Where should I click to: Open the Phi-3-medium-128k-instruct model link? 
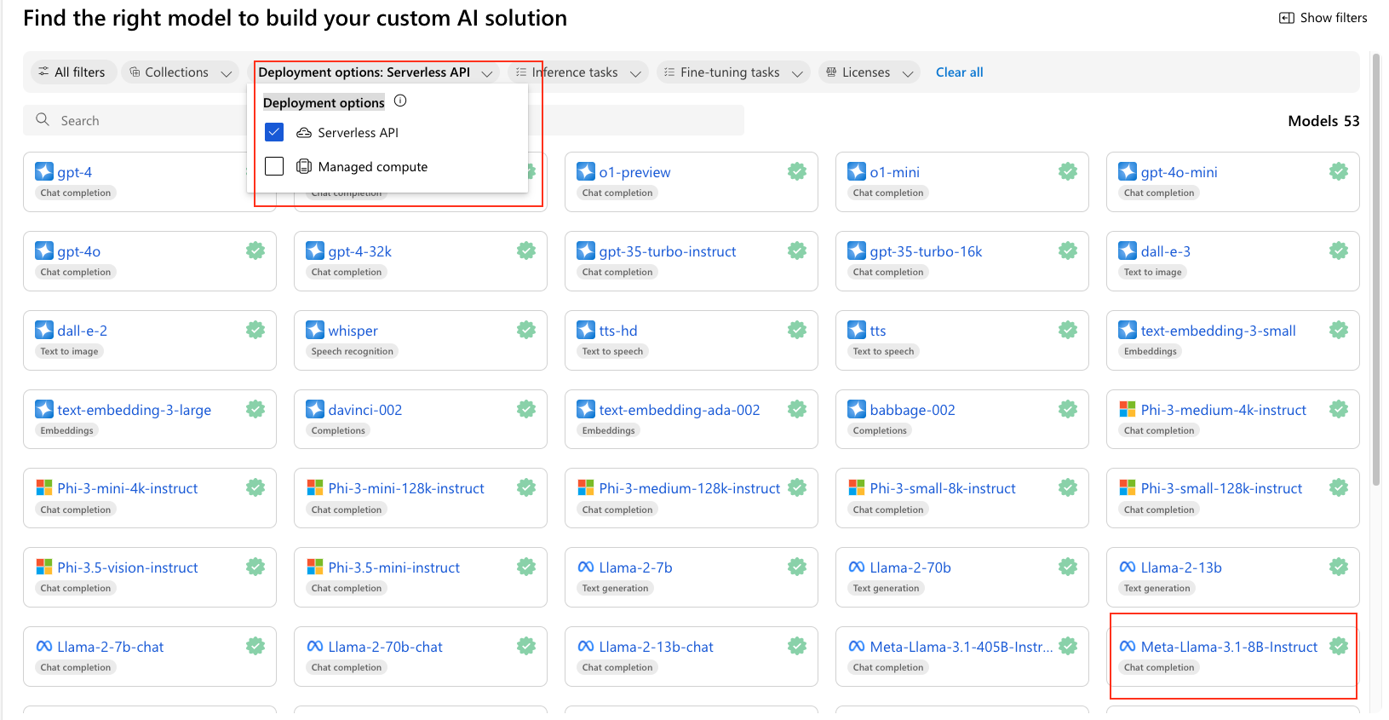[690, 488]
